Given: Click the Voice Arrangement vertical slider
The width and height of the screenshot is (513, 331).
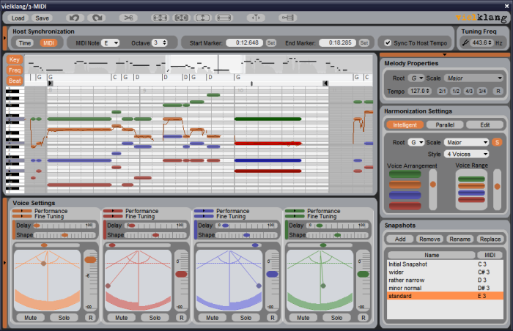Looking at the screenshot, I should click(x=433, y=190).
